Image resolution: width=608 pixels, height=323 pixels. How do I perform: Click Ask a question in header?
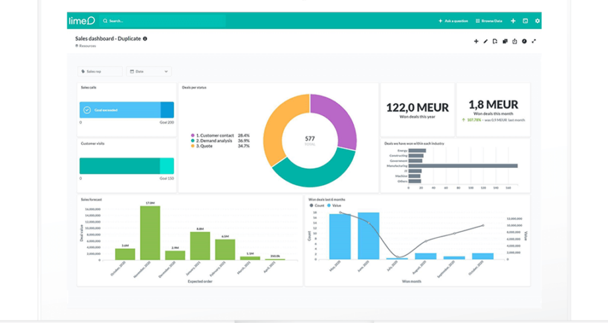pos(454,21)
